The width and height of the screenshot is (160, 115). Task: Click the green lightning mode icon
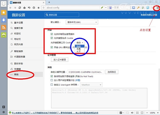tap(102, 8)
